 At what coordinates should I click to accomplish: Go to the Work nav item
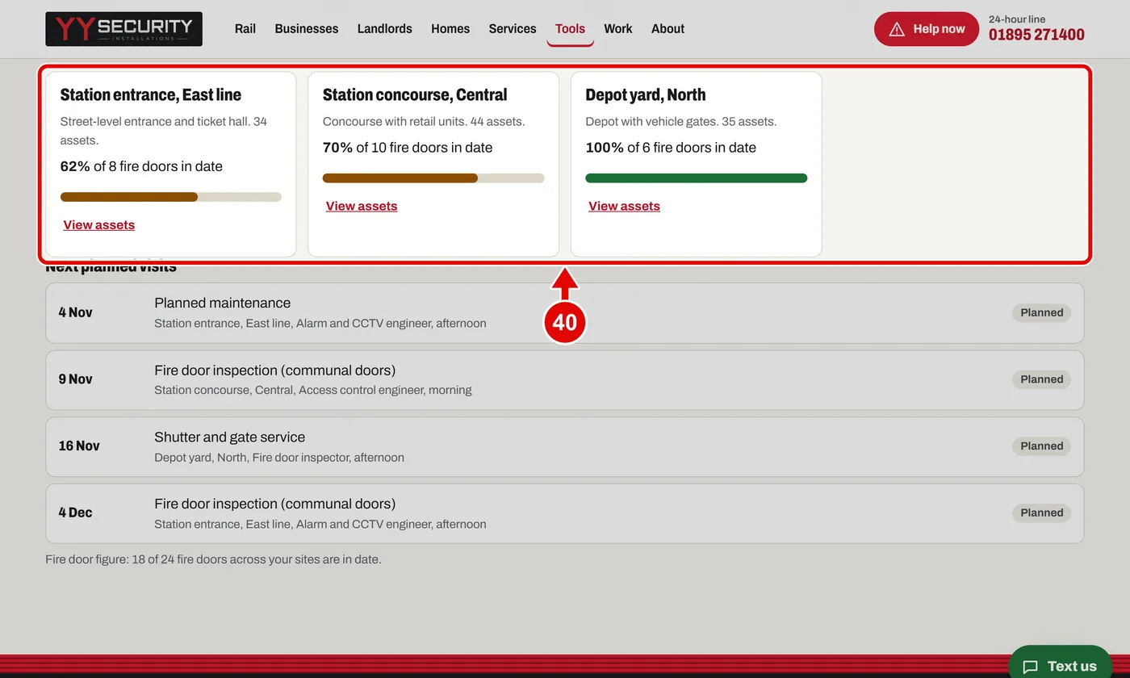pos(618,29)
